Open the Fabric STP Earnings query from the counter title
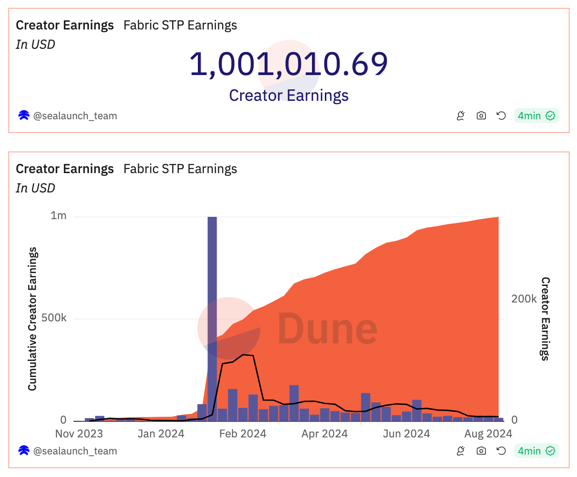This screenshot has width=577, height=477. coord(180,25)
